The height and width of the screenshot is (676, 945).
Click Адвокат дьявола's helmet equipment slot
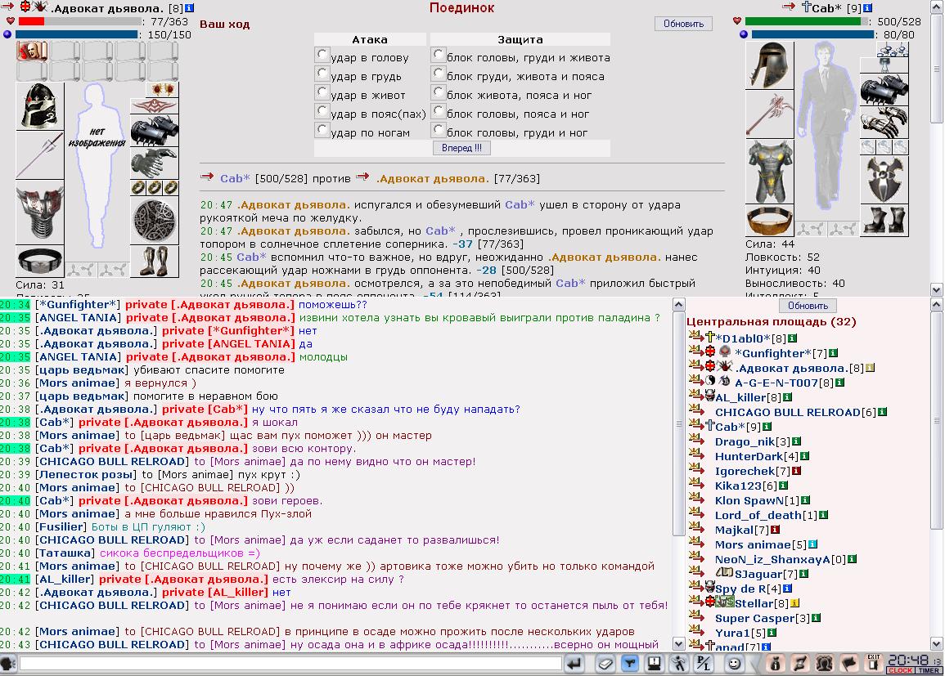coord(40,106)
